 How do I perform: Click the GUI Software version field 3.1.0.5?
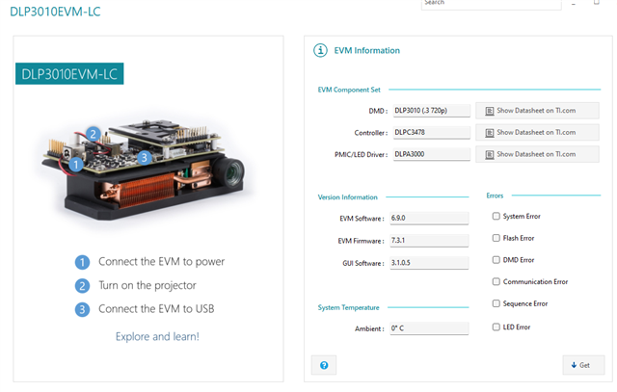(x=429, y=263)
